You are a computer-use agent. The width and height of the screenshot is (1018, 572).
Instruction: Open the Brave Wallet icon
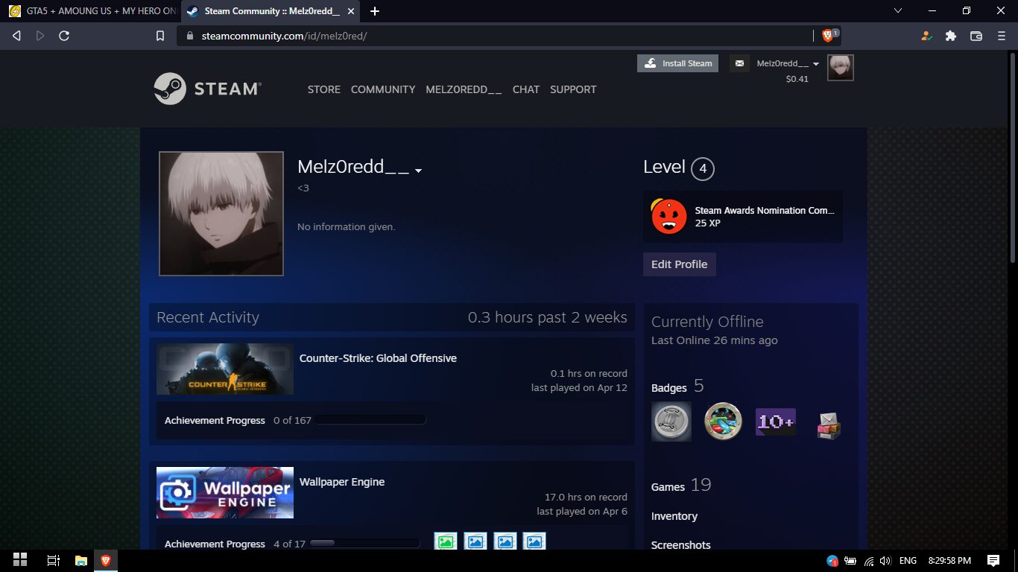[976, 36]
